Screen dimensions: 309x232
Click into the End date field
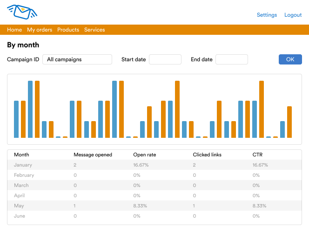coord(231,59)
